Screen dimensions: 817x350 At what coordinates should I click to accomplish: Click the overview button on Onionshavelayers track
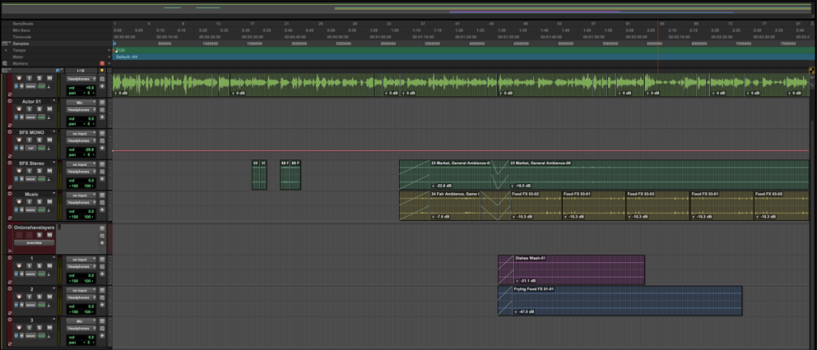pyautogui.click(x=33, y=242)
